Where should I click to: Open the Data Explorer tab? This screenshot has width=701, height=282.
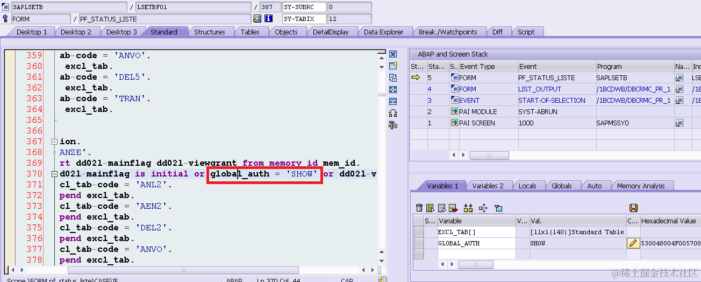(384, 32)
